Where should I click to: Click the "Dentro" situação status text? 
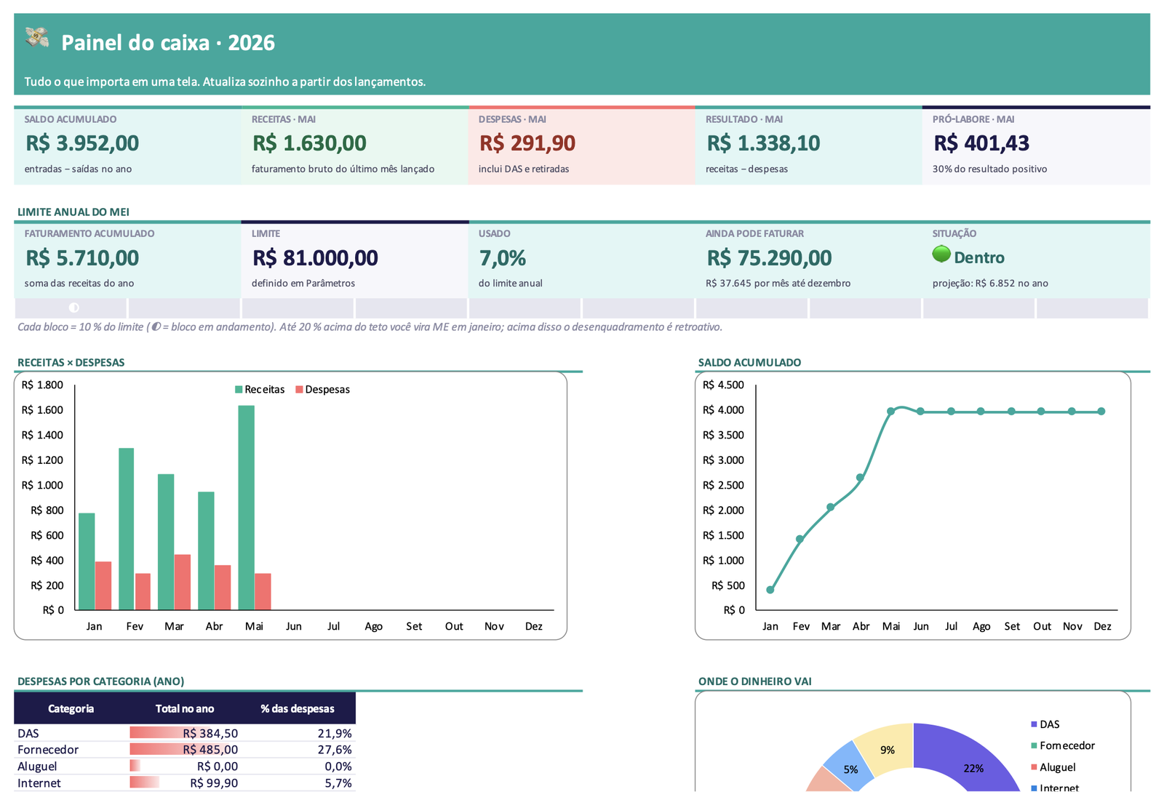pos(979,257)
